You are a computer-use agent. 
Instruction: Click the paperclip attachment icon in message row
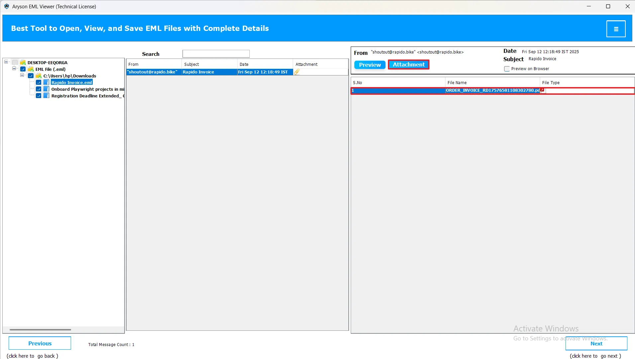[x=297, y=72]
